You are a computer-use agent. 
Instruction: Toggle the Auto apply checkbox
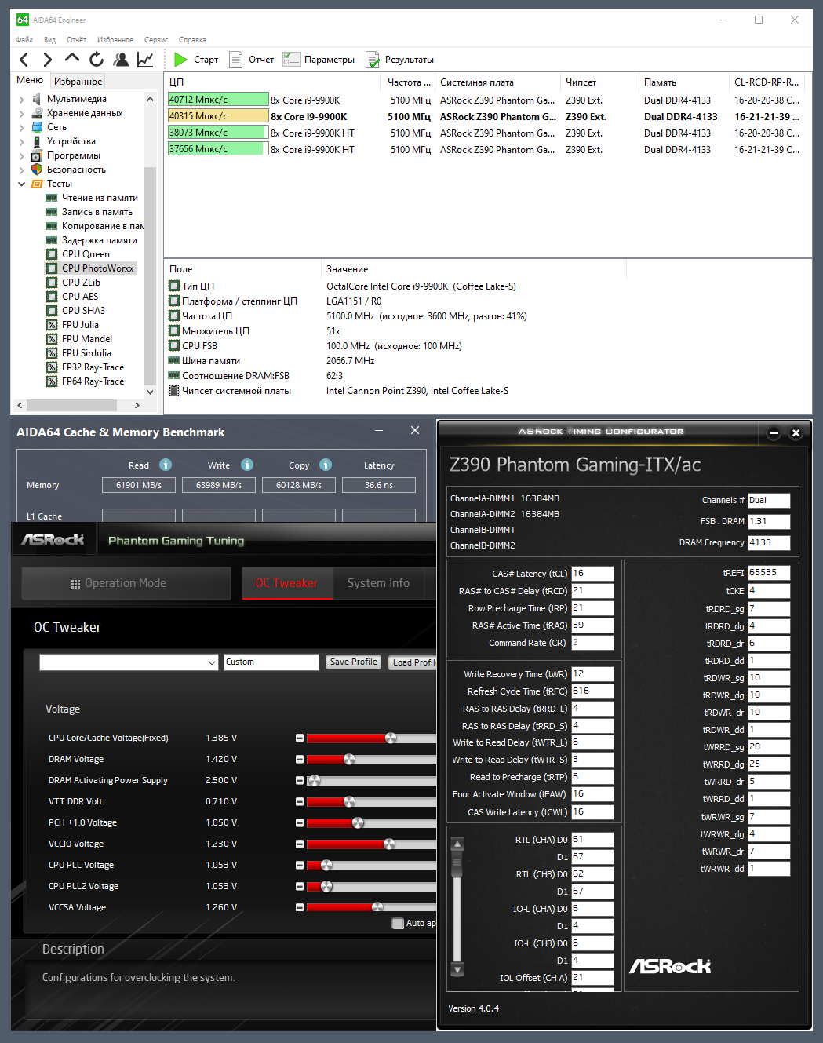point(398,923)
